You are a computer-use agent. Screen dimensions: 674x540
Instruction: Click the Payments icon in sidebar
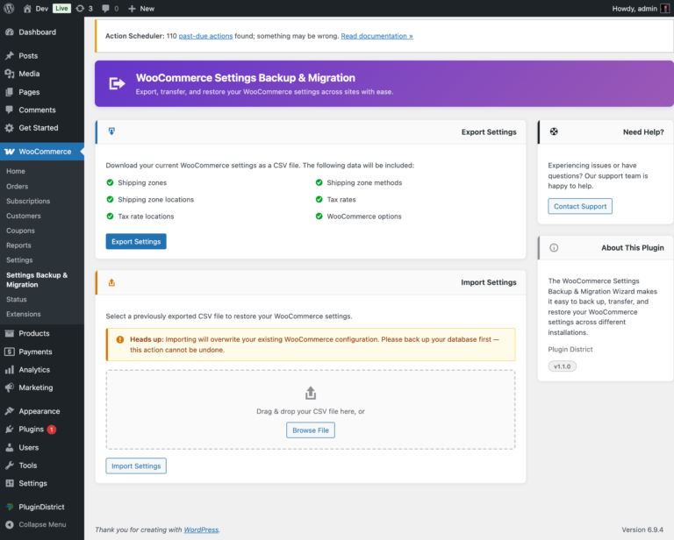[10, 352]
